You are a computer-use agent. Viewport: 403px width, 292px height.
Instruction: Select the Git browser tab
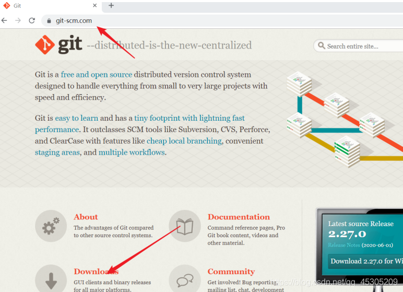point(50,5)
